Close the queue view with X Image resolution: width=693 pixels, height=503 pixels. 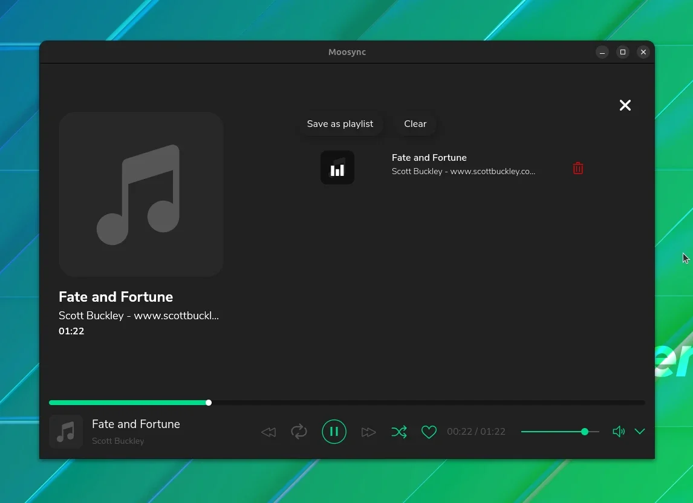pos(625,105)
